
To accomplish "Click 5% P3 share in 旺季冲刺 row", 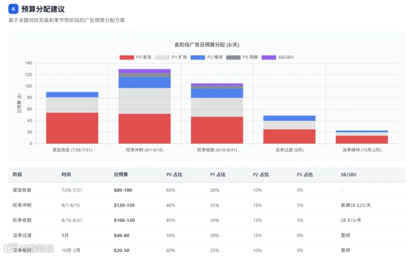I will click(300, 206).
